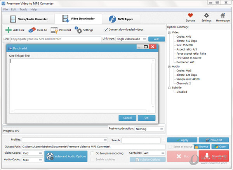Viewport: 233px width, 170px height.
Task: Select 'Codec: Xvid' in option summary
Action: pos(184,36)
